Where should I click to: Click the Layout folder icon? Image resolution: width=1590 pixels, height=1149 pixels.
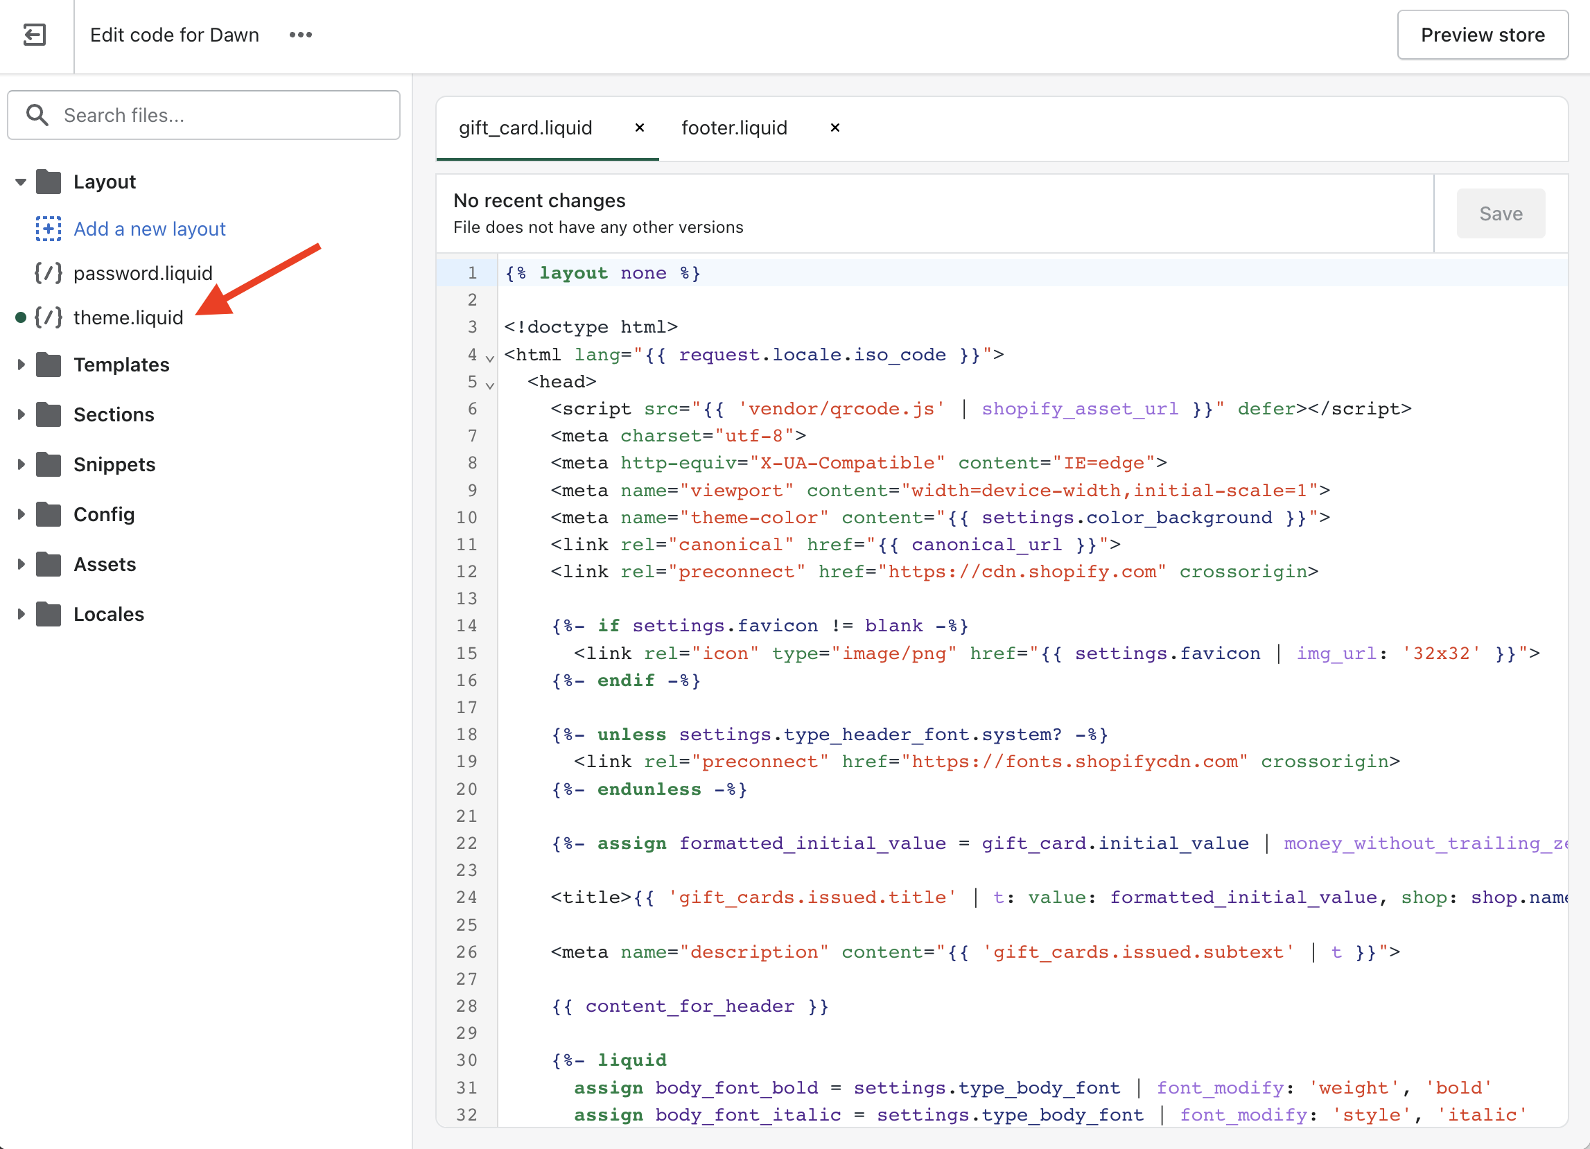49,182
